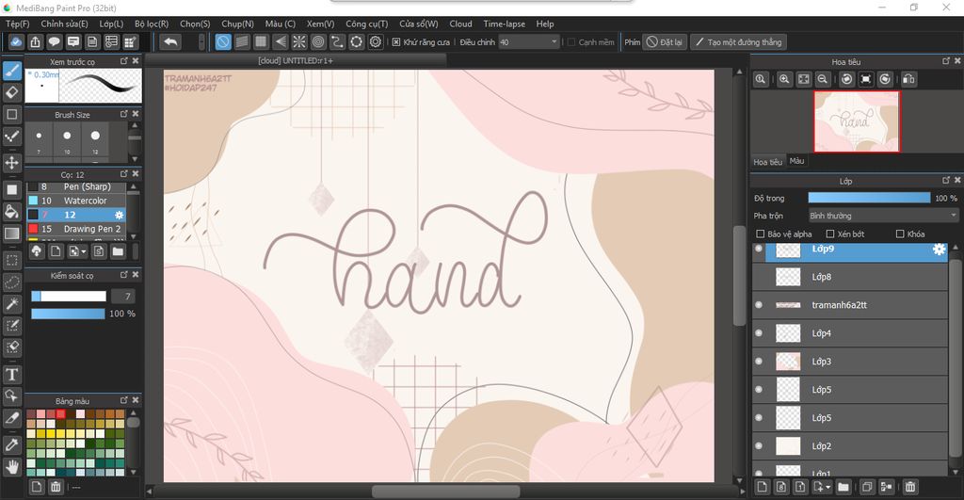
Task: Select the Lasso selection tool
Action: tap(11, 282)
